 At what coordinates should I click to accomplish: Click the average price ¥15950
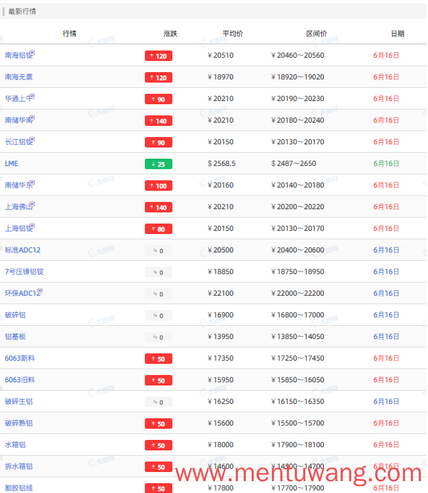(x=221, y=380)
